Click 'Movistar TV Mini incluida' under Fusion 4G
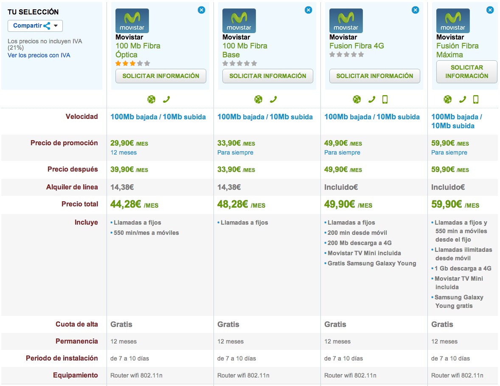500x386 pixels. 364,253
